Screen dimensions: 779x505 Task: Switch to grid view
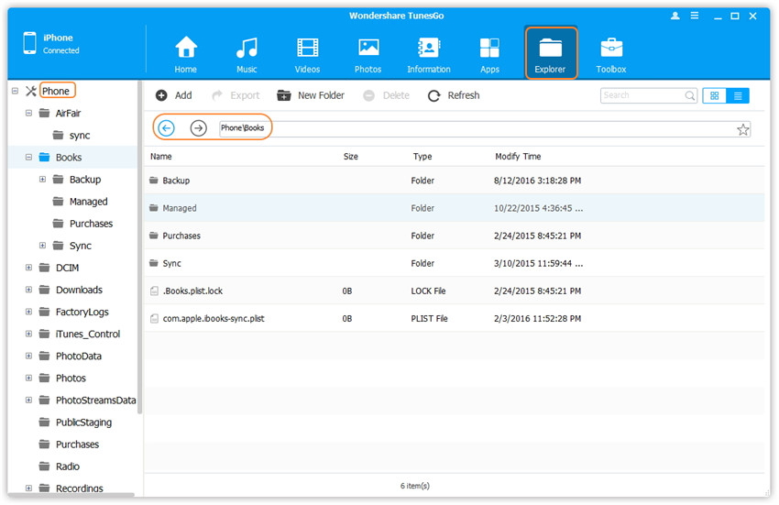tap(715, 96)
